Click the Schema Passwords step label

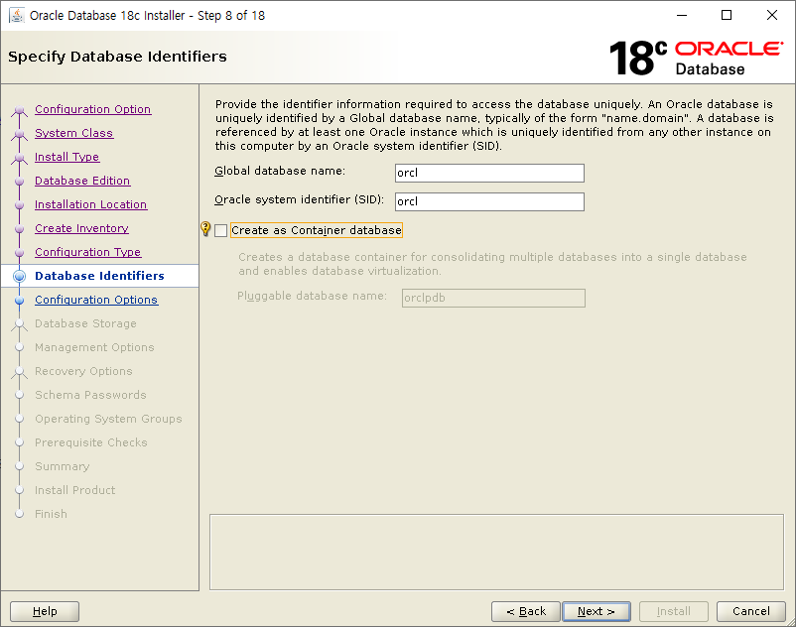point(90,395)
